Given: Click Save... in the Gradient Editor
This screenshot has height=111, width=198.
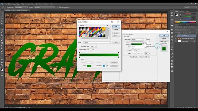Looking at the screenshot, I should (116, 36).
